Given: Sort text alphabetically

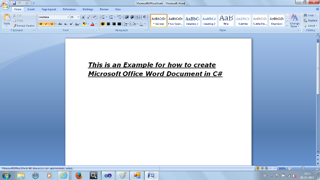Looking at the screenshot, I should coord(138,18).
